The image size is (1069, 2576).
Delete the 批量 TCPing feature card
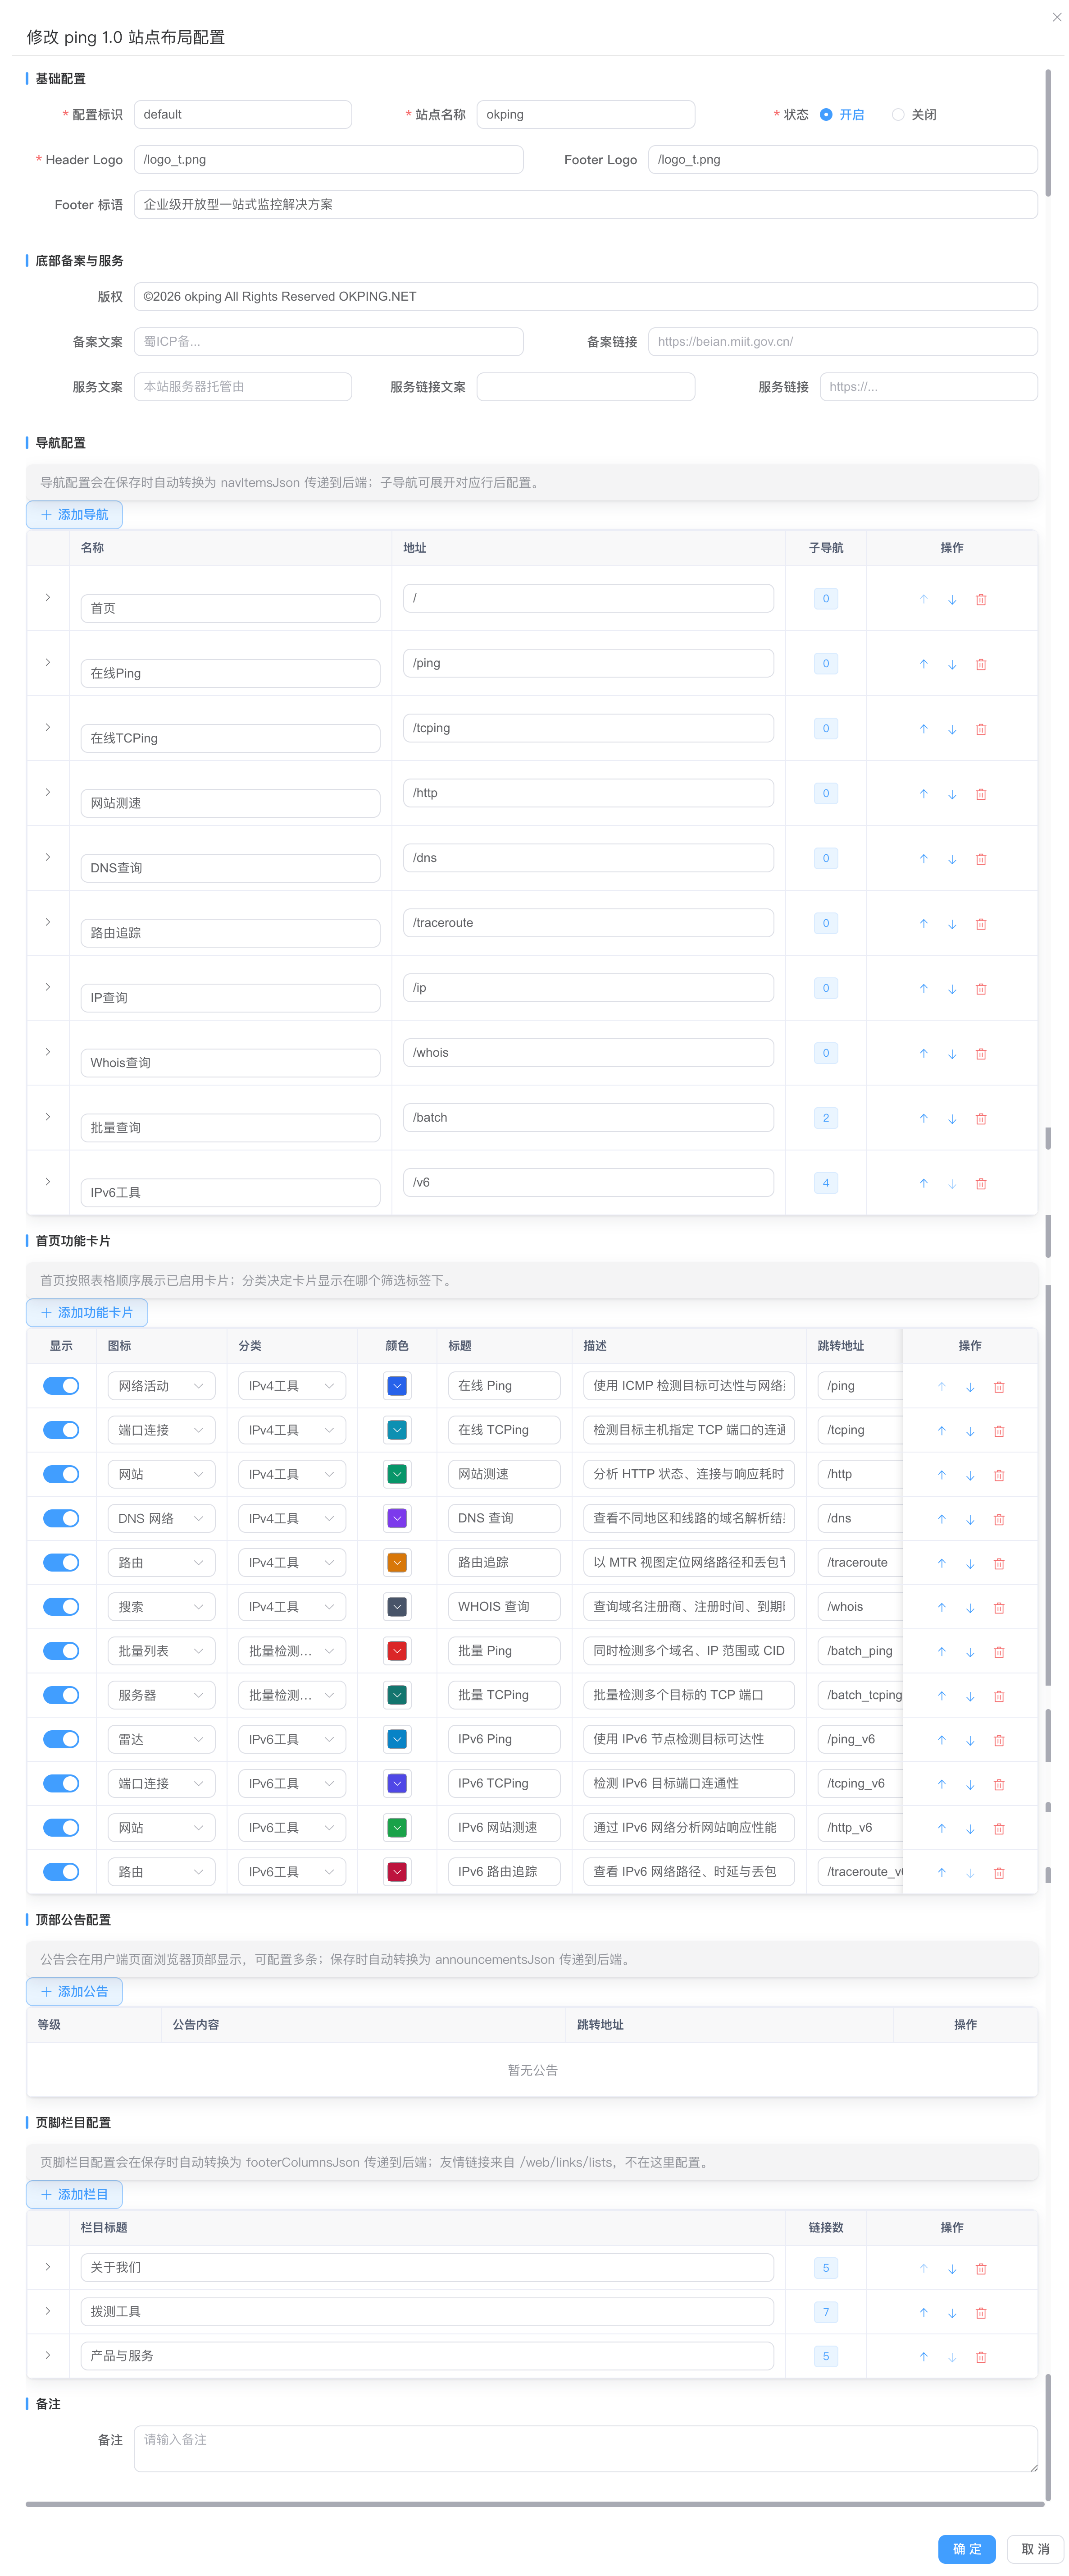click(x=998, y=1696)
